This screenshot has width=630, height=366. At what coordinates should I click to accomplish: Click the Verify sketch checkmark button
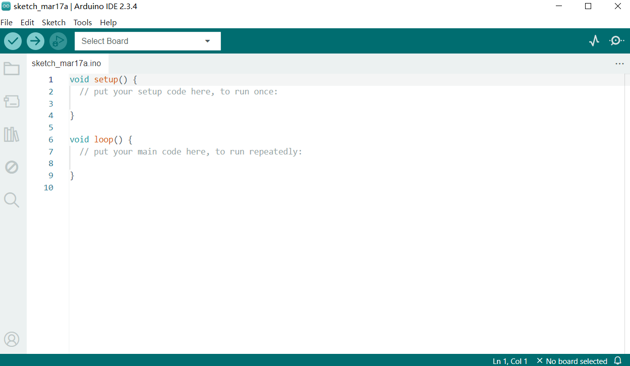tap(13, 41)
